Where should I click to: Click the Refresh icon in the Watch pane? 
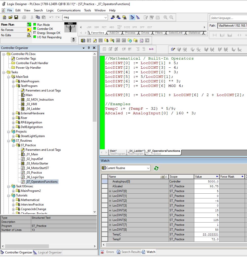pos(156,168)
